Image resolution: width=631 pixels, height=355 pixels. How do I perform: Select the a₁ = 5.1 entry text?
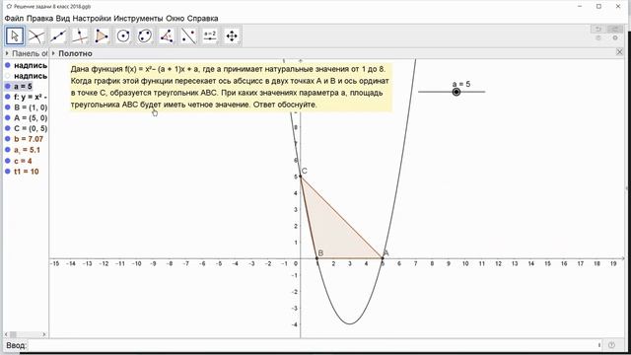[x=27, y=150]
